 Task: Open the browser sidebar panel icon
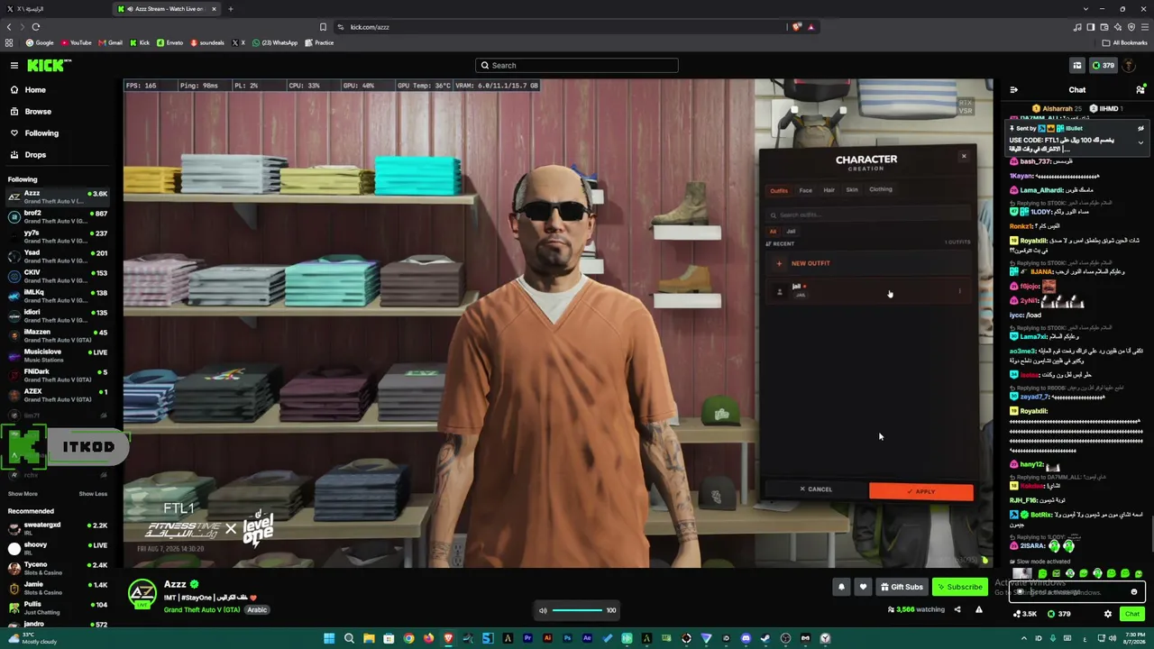coord(1090,27)
